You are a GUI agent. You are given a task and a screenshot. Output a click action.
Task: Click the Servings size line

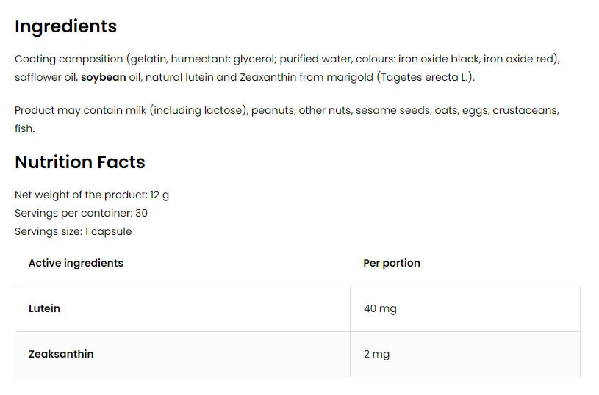[73, 231]
